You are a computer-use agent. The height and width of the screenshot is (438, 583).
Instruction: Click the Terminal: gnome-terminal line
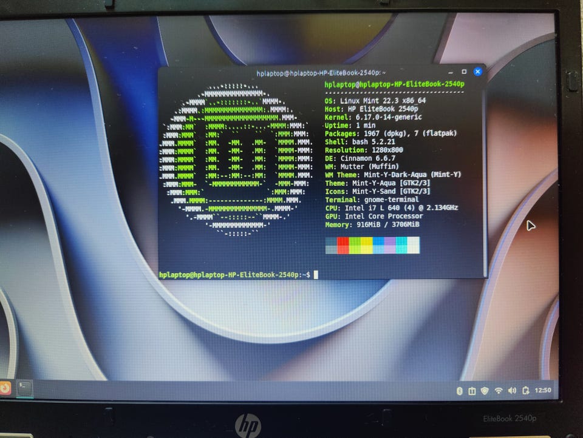372,200
